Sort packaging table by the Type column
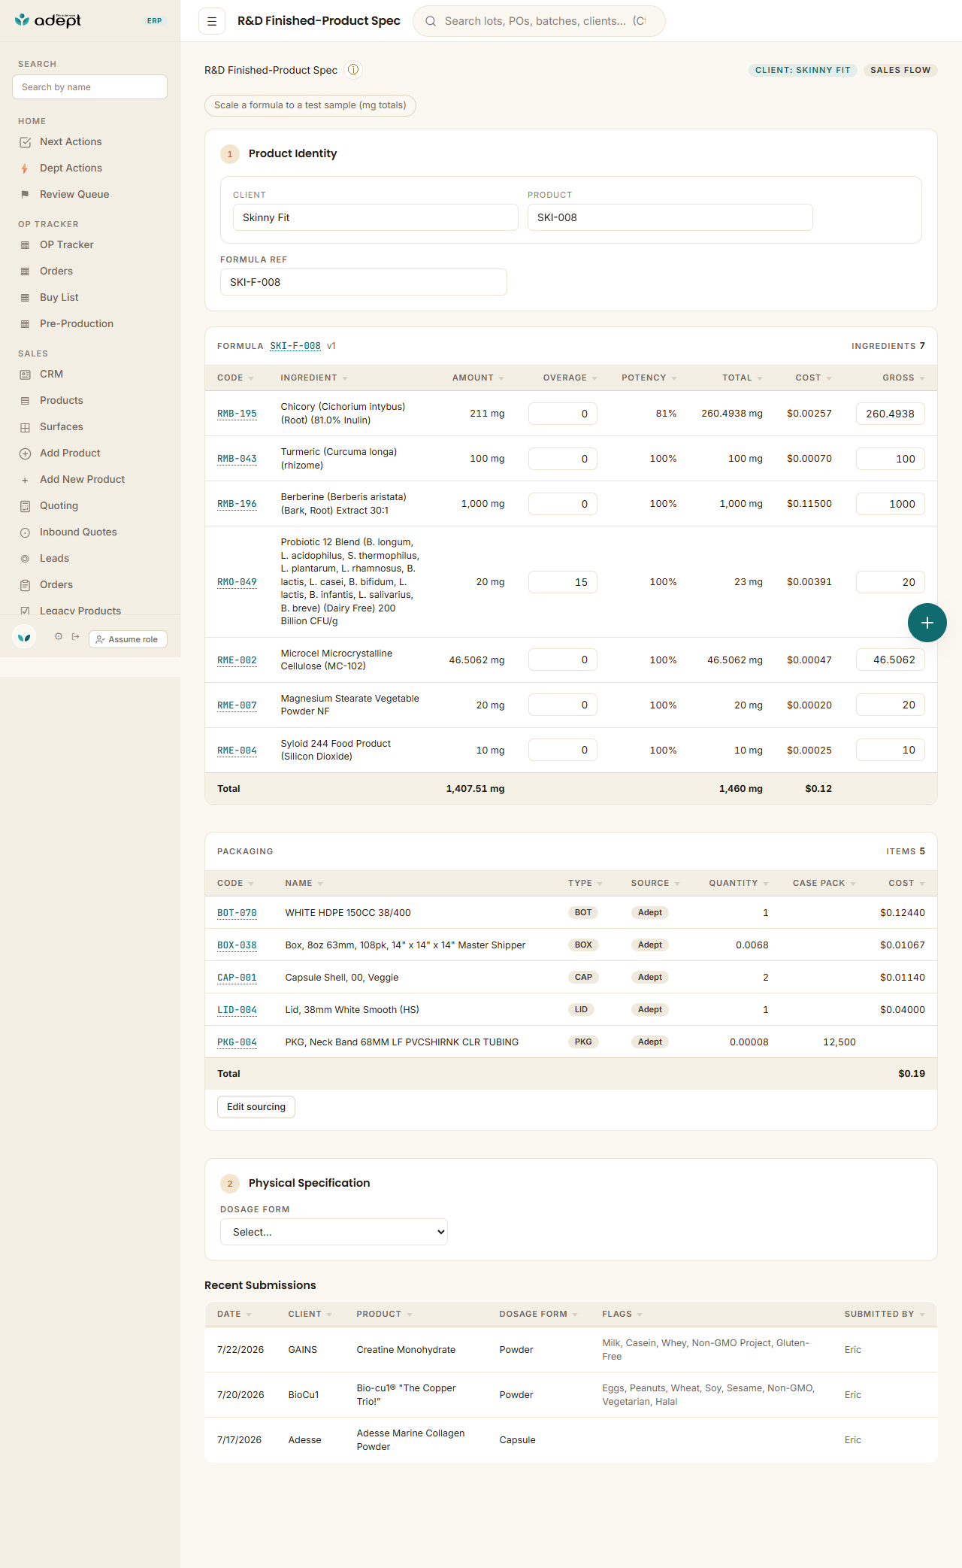 (585, 883)
